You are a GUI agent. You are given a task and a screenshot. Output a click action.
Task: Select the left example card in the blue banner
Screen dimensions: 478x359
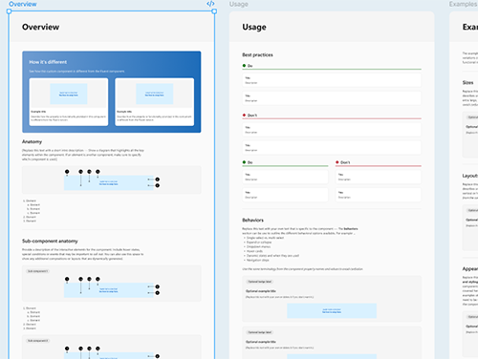click(x=69, y=102)
